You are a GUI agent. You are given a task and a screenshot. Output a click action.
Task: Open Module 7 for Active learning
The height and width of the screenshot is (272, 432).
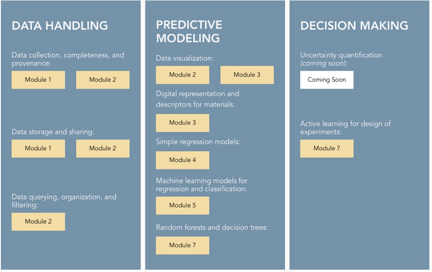326,148
